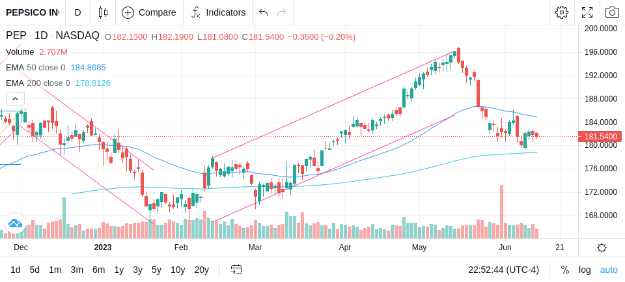Set the range to 1d
This screenshot has height=282, width=625.
coord(16,270)
